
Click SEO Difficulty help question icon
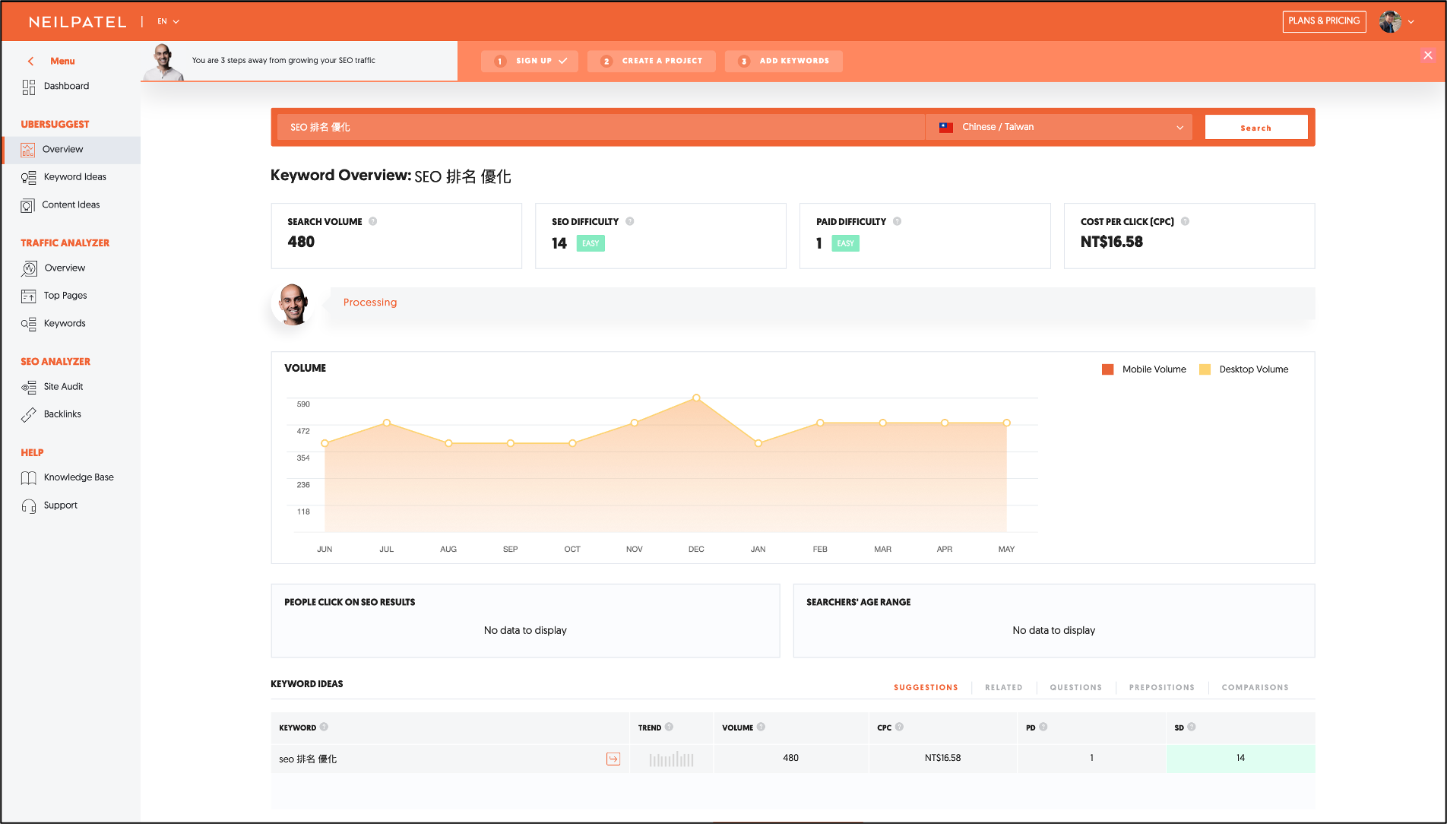pos(629,221)
